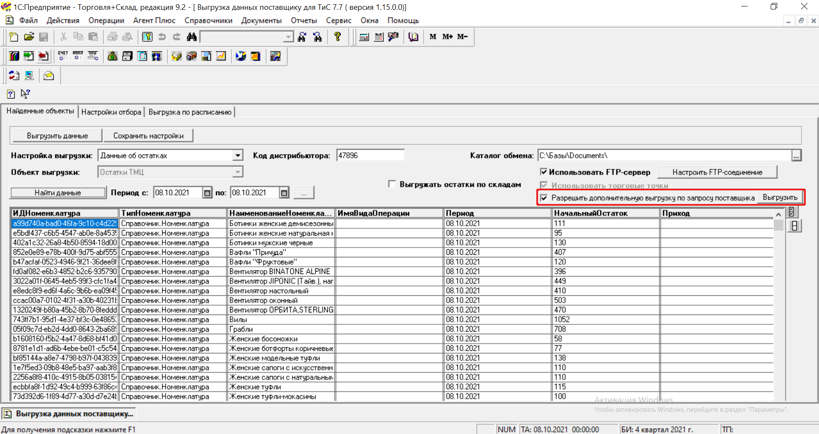Disable 'Использовать FTP-сервер' checkbox
The image size is (819, 434).
click(544, 172)
